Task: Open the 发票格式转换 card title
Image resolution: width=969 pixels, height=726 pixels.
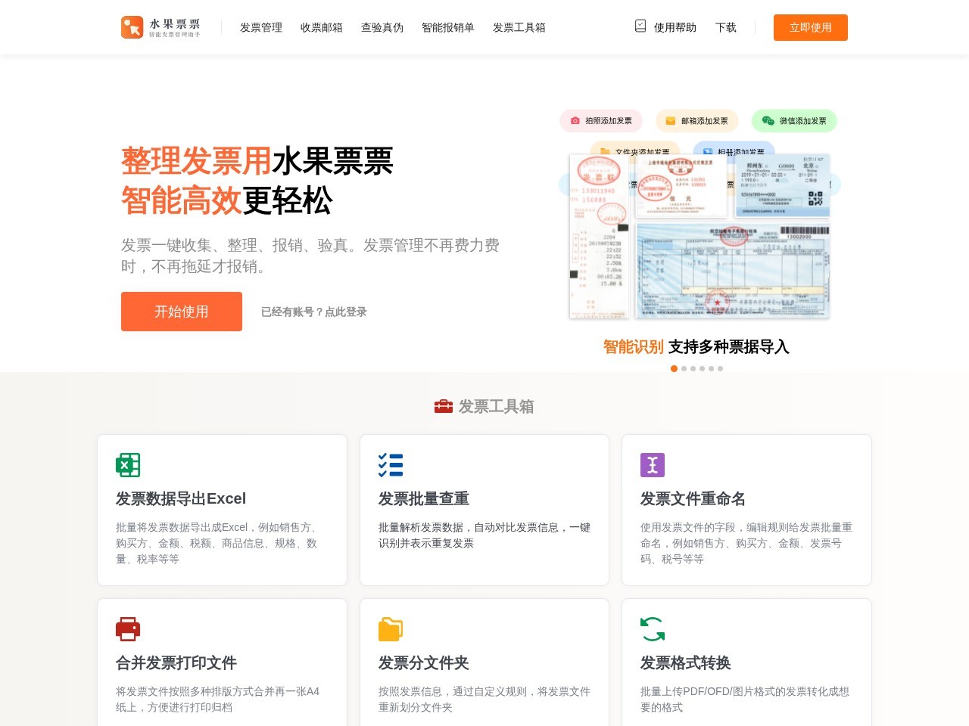Action: click(x=686, y=663)
